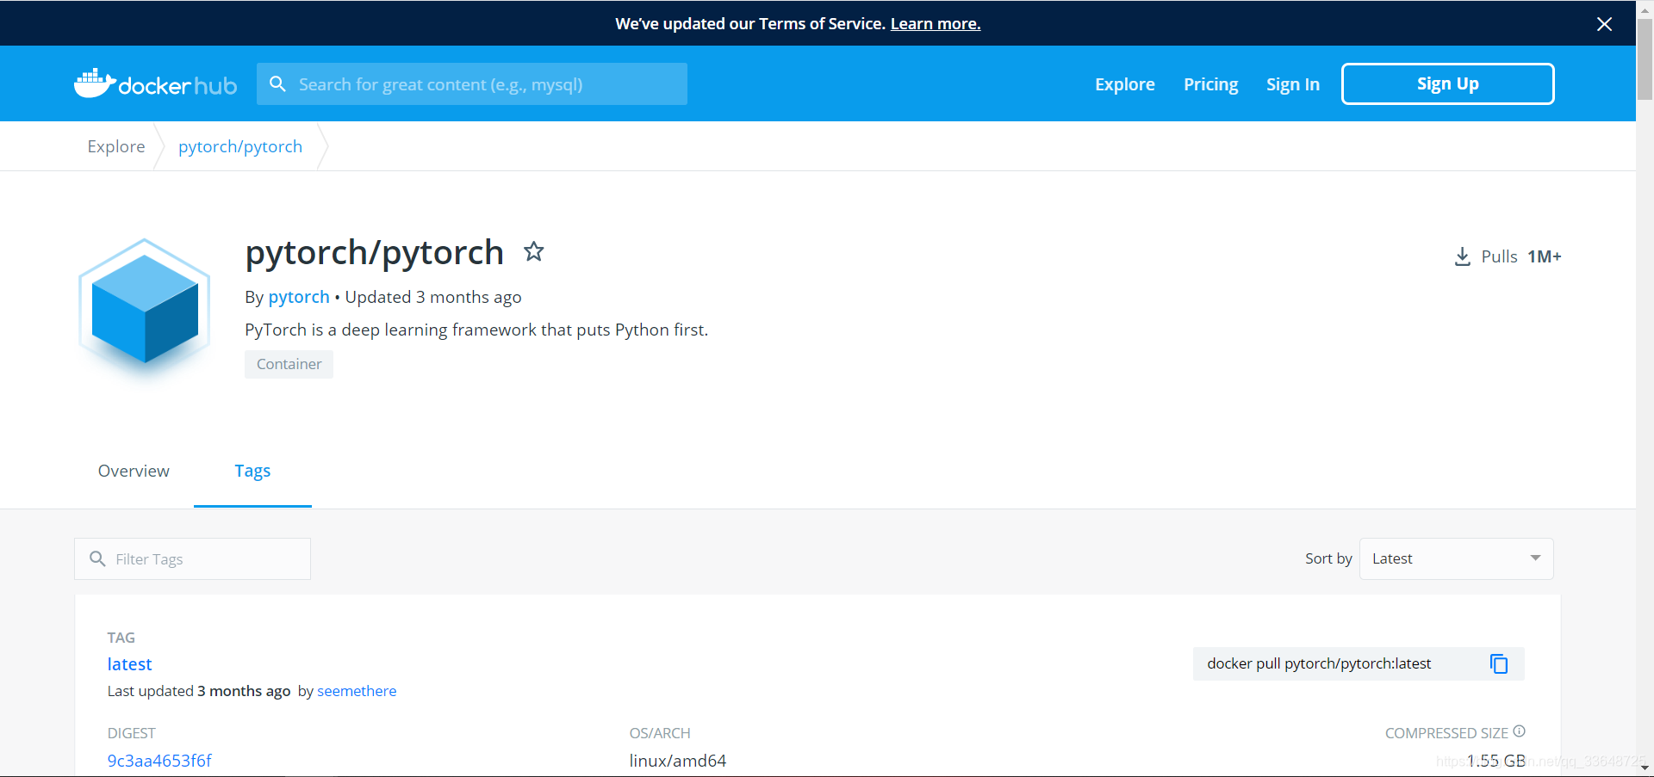Click the Explore breadcrumb
This screenshot has height=777, width=1654.
coord(116,146)
